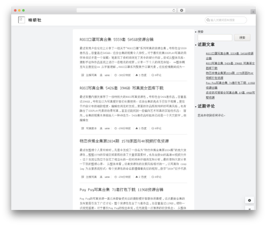Click the comment icon under the ROSI口罩 post
The width and height of the screenshot is (267, 226).
(x=153, y=75)
